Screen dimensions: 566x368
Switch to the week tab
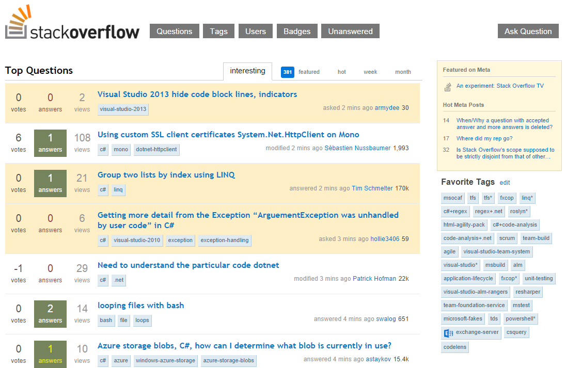(370, 72)
